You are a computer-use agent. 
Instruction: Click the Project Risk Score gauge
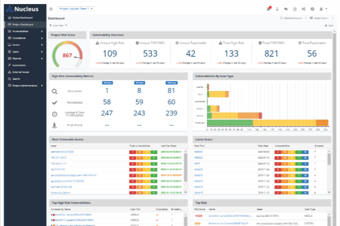[68, 54]
